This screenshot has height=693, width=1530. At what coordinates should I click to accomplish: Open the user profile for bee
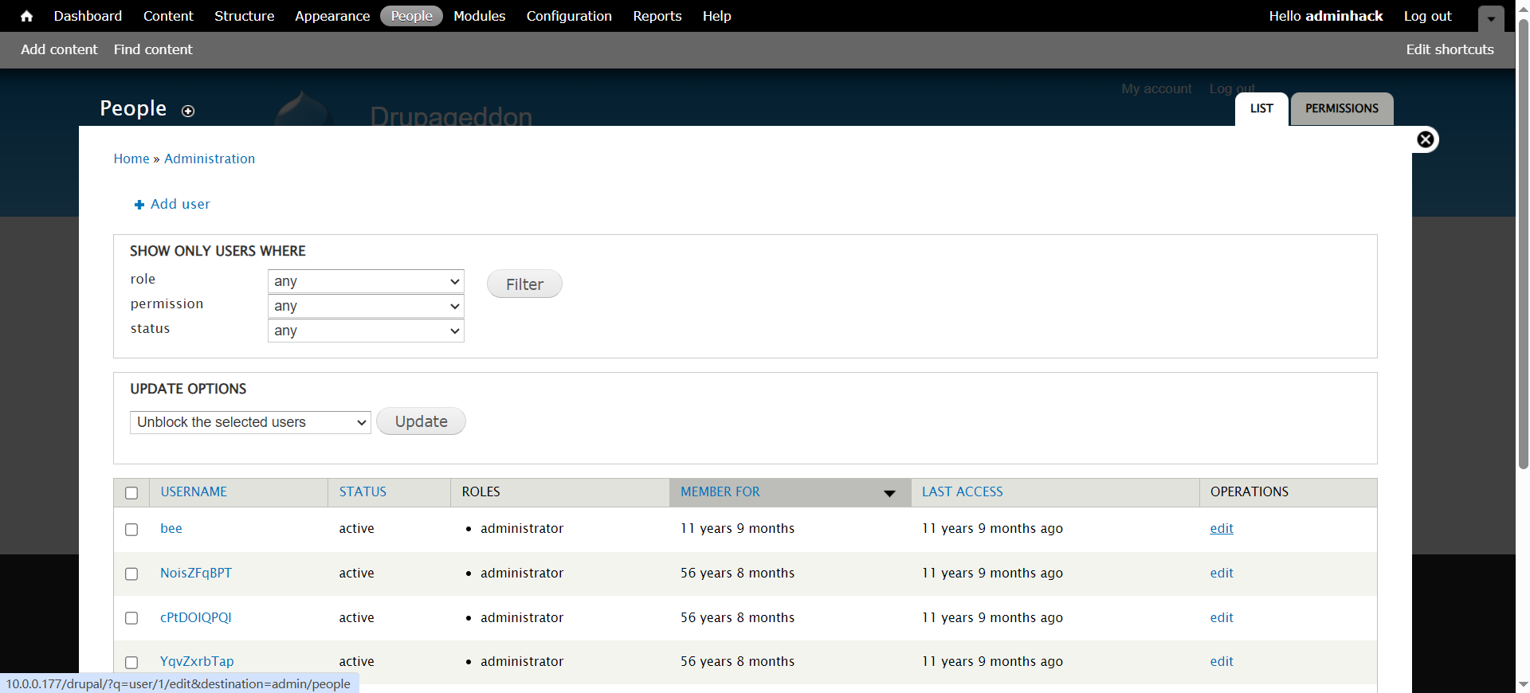171,529
